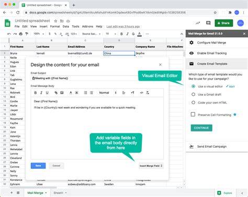Open the Insert Merge Field dropdown

click(151, 166)
